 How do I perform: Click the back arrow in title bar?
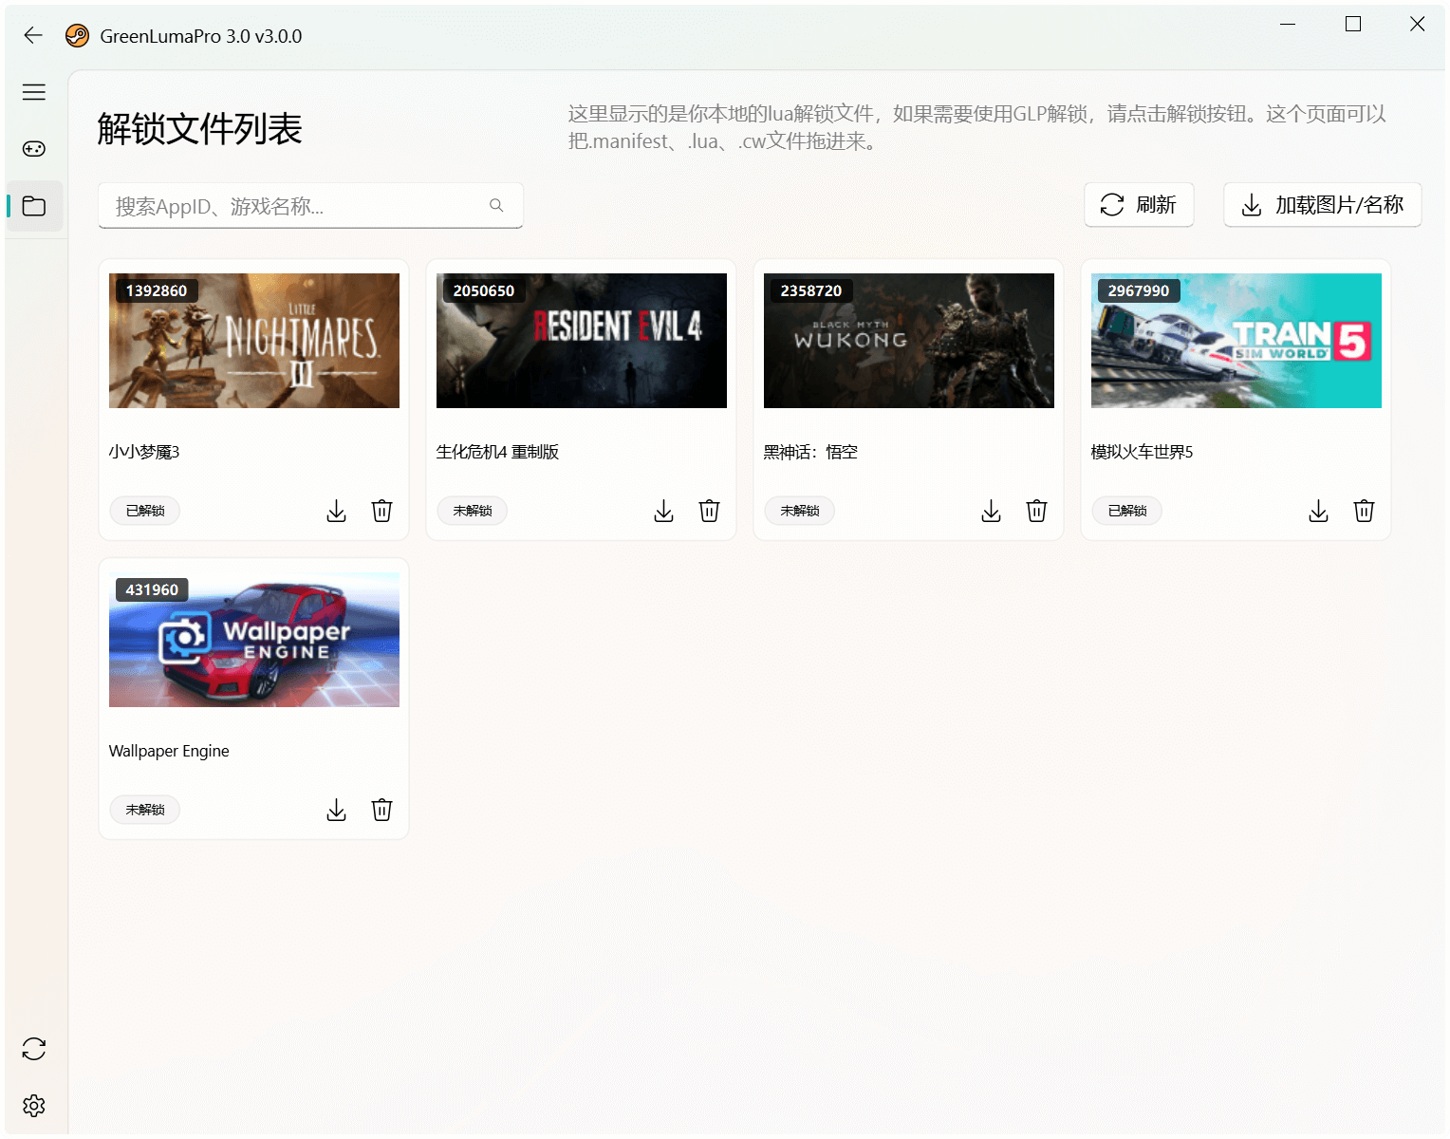click(x=33, y=36)
